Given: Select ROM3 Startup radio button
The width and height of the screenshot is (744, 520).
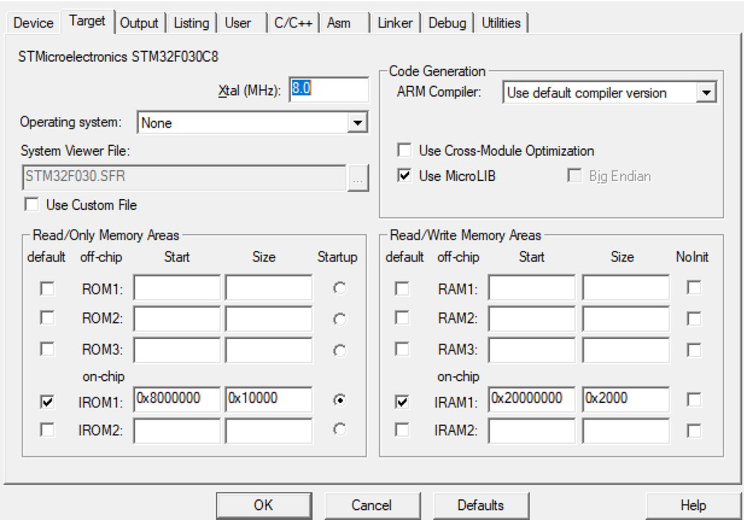Looking at the screenshot, I should (x=340, y=350).
